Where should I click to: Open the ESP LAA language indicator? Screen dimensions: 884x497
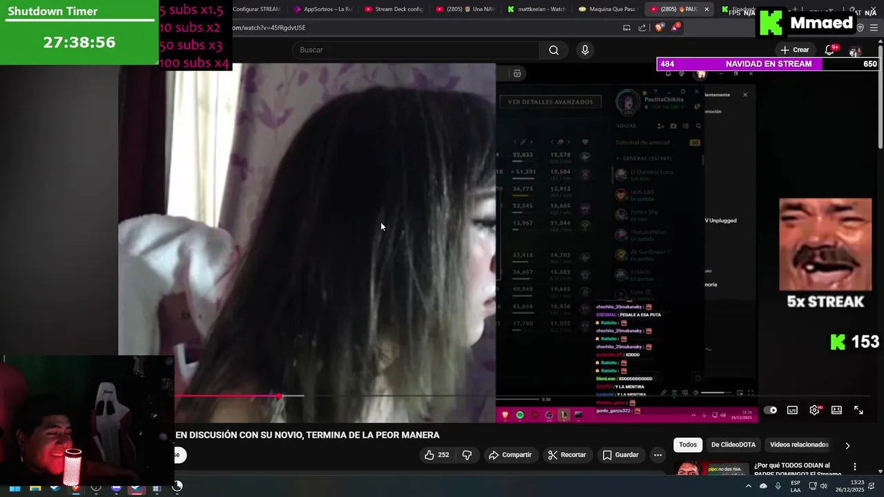point(796,487)
